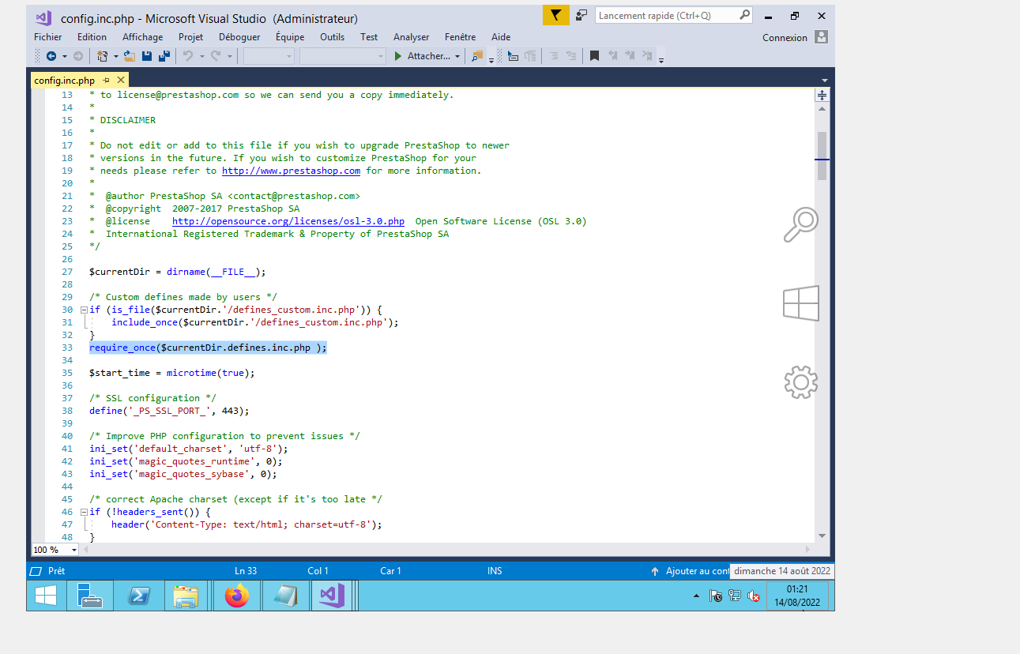Click the account avatar icon beside Connexion
The image size is (1020, 654).
point(822,37)
